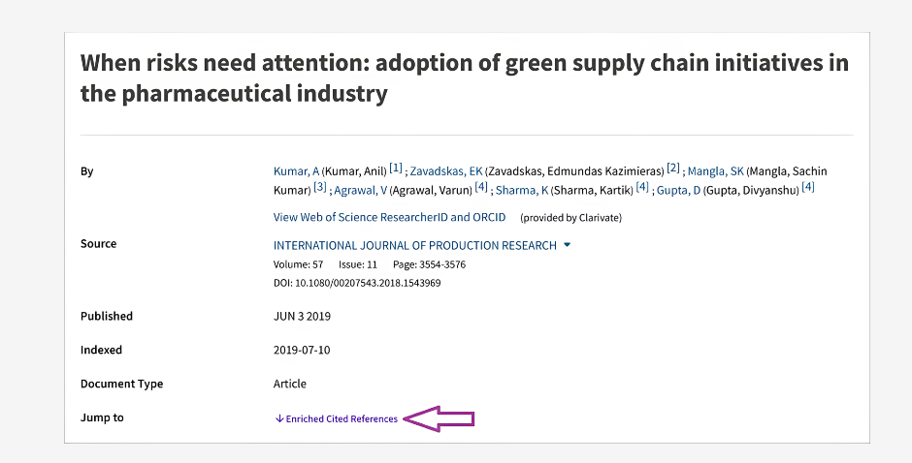Click affiliation superscript [4] after Agrawal, Varun
This screenshot has height=463, width=912.
(481, 187)
